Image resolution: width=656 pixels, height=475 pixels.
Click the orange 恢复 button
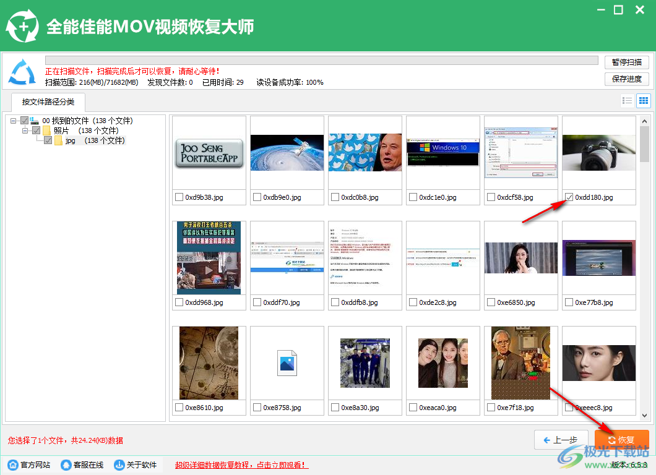coord(621,440)
